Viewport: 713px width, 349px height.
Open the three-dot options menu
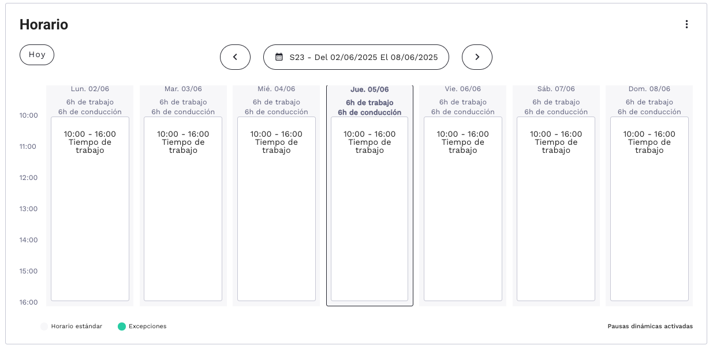[686, 24]
